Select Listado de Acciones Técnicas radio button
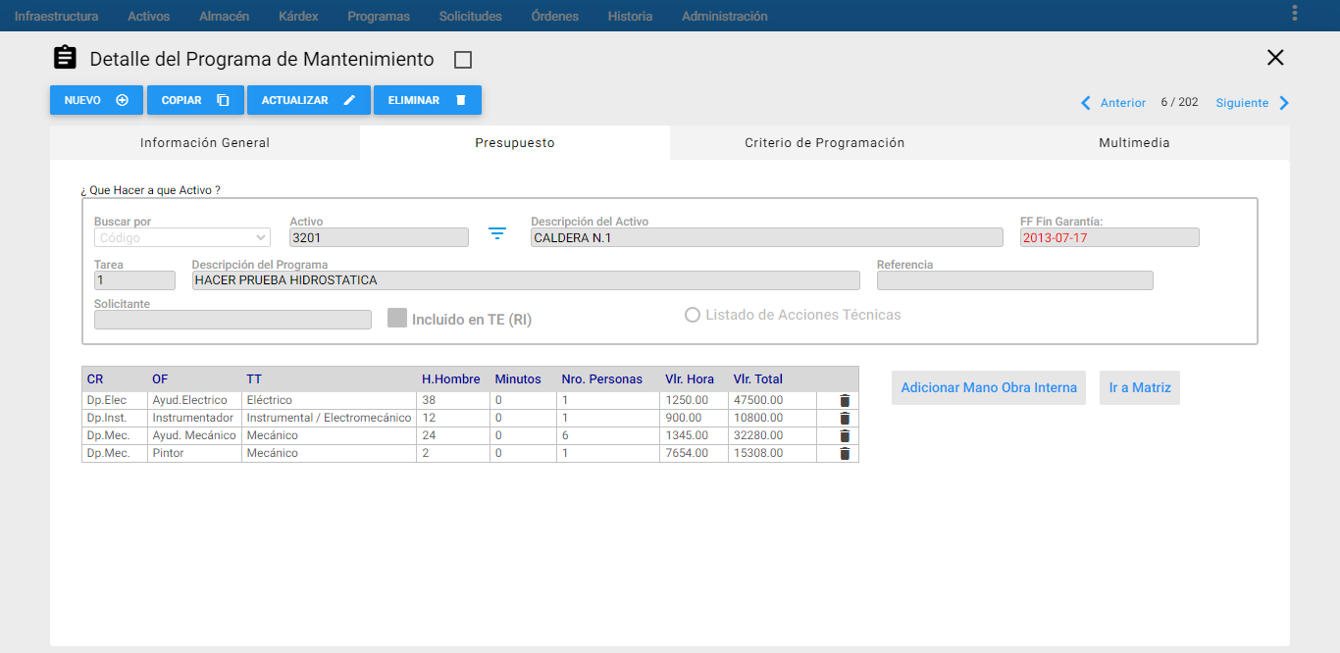Viewport: 1340px width, 653px height. 693,315
